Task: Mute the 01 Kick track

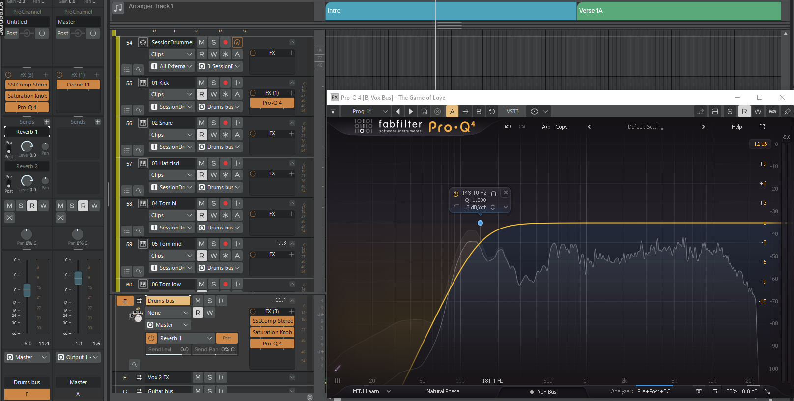Action: tap(201, 83)
